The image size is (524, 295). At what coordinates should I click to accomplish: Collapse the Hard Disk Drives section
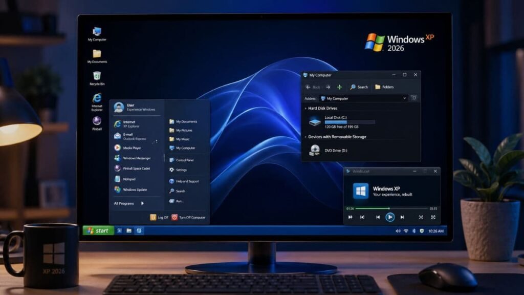pyautogui.click(x=305, y=108)
